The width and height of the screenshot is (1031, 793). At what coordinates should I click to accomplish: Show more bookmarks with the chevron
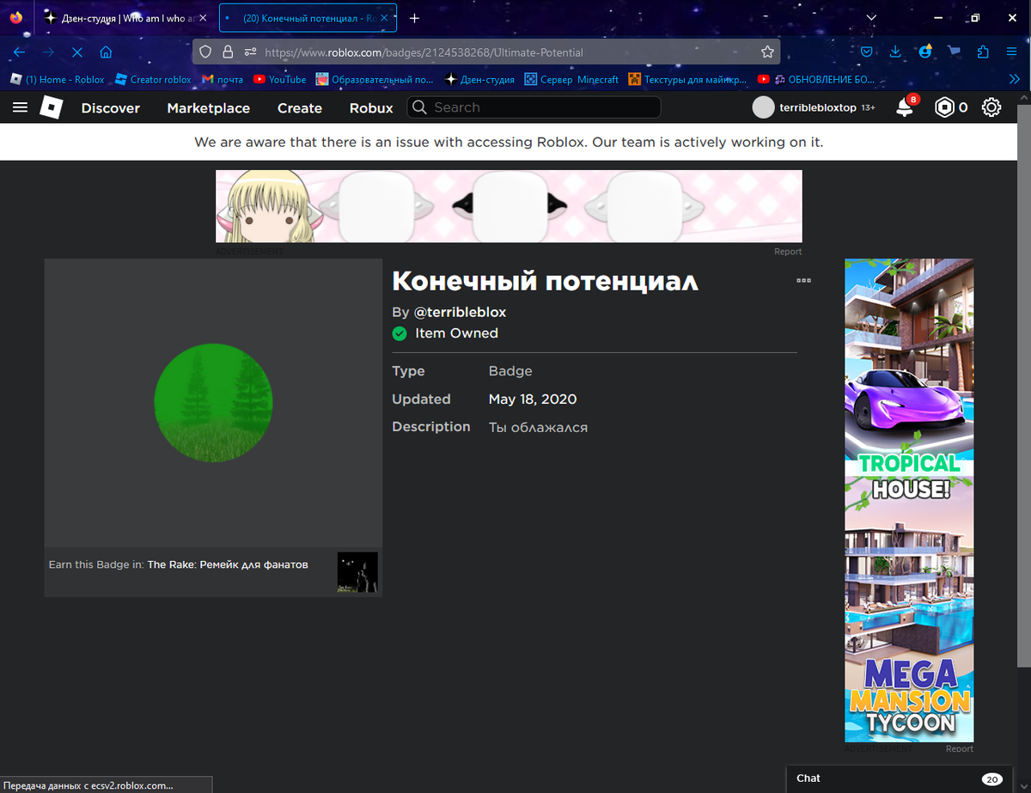(1014, 79)
